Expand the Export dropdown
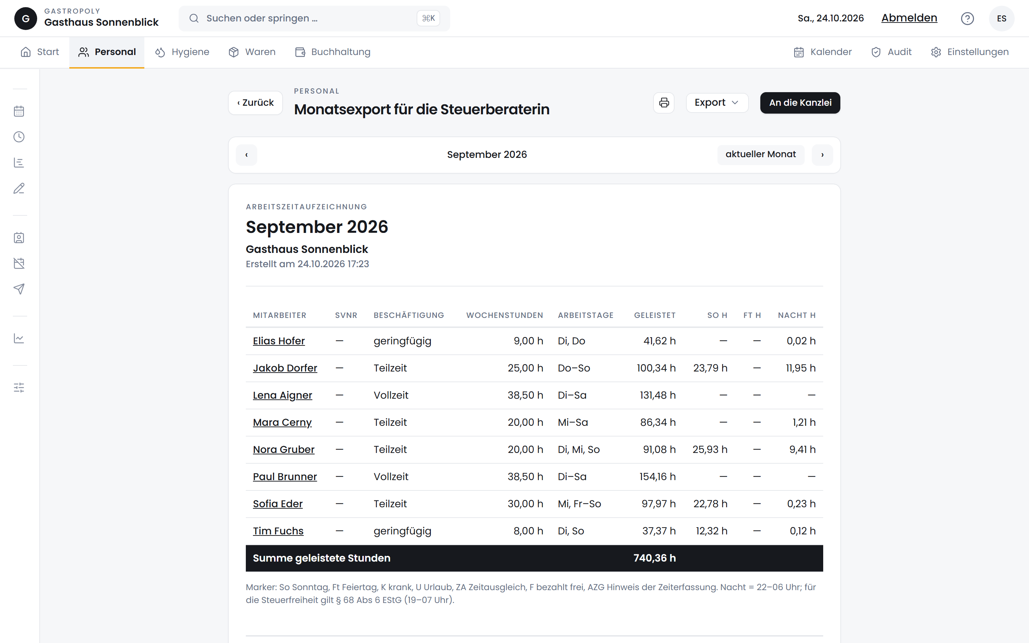The image size is (1029, 643). 717,103
